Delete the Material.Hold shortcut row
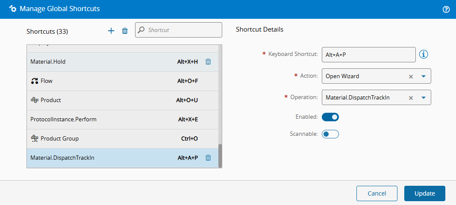This screenshot has height=205, width=456. [x=208, y=61]
